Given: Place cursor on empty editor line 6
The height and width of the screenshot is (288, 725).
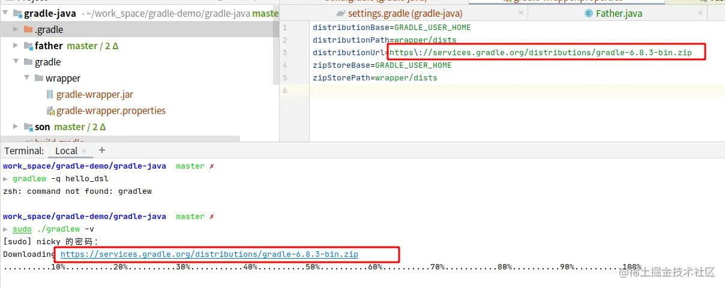Looking at the screenshot, I should (517, 90).
